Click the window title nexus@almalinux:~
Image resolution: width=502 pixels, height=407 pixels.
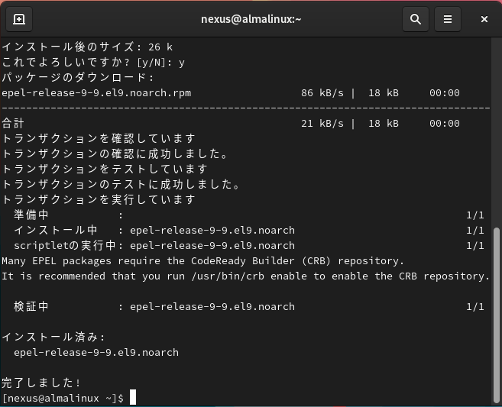[251, 19]
